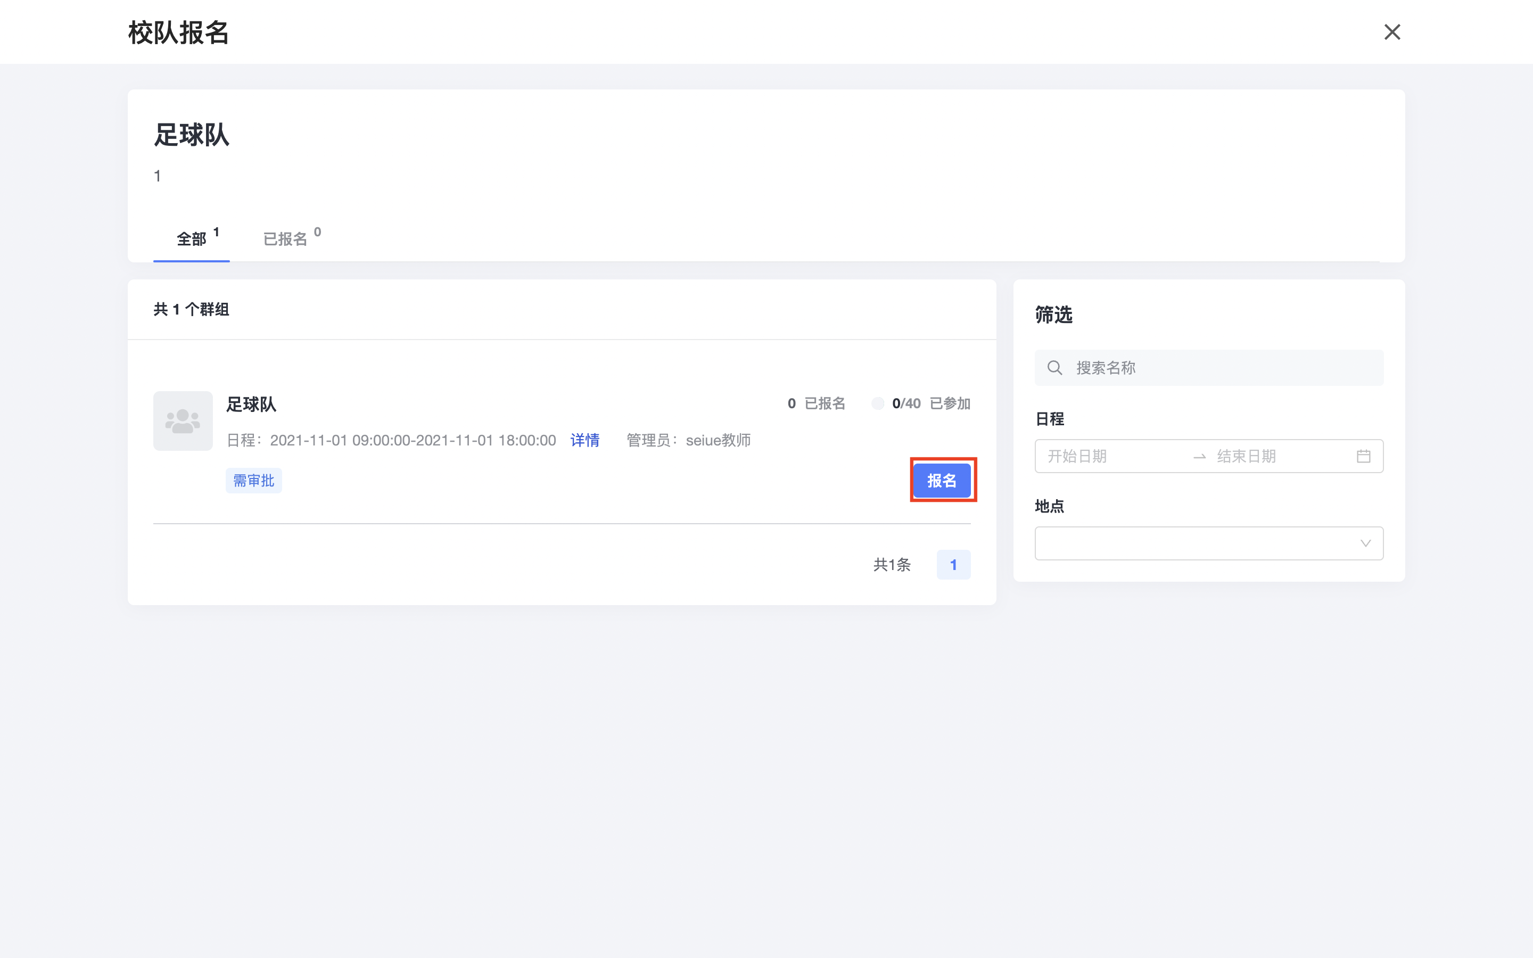The width and height of the screenshot is (1533, 958).
Task: Click the 校队报名 page title
Action: [x=179, y=32]
